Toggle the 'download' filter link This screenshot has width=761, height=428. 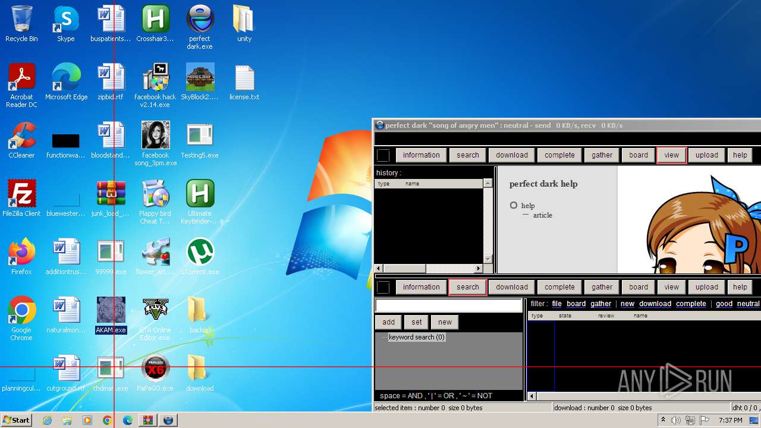655,304
